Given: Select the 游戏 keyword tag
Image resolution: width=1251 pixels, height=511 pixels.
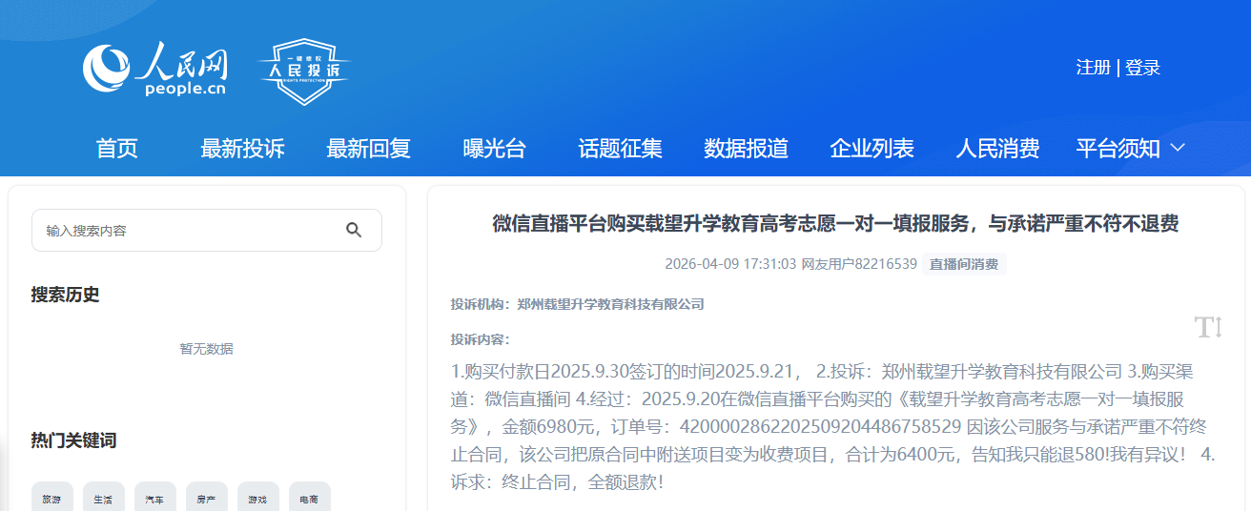Looking at the screenshot, I should coord(257,499).
